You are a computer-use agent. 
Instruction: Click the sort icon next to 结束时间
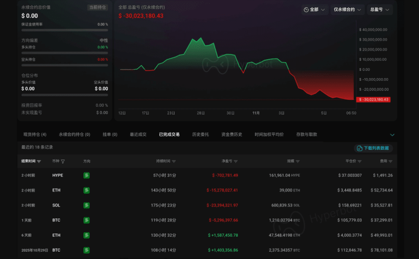pos(39,161)
